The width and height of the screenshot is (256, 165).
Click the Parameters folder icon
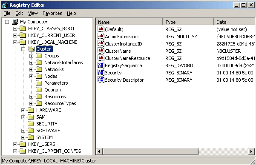click(39, 83)
